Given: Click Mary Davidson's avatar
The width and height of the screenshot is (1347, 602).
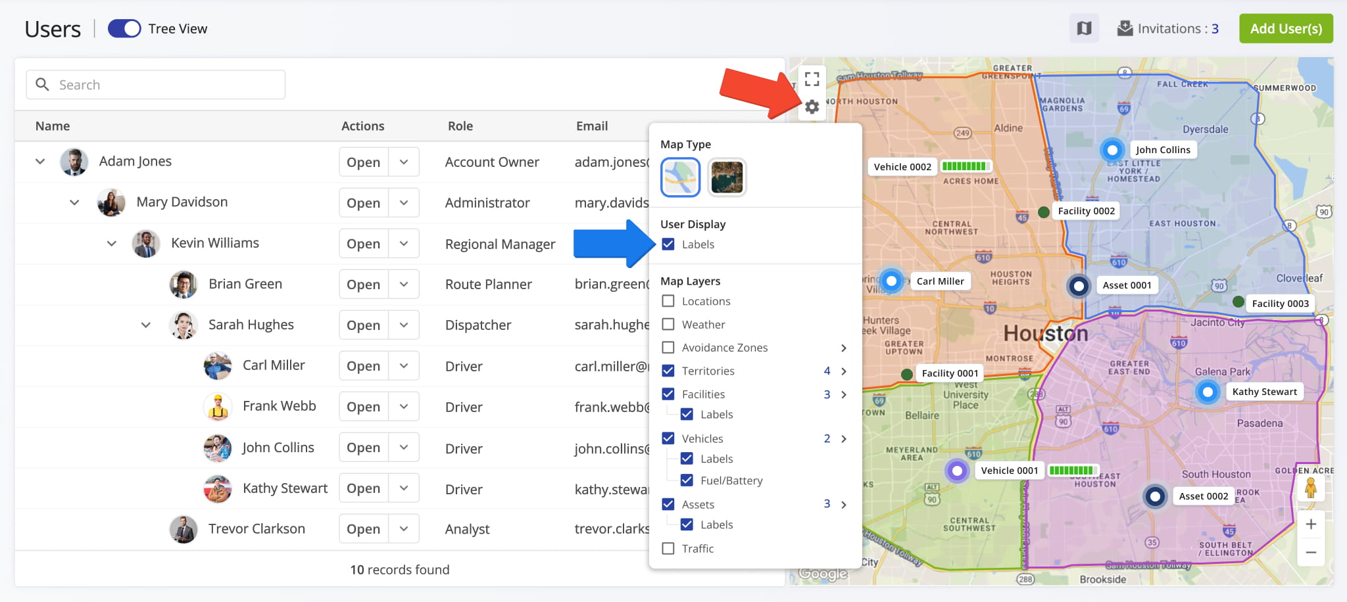Looking at the screenshot, I should pos(111,202).
